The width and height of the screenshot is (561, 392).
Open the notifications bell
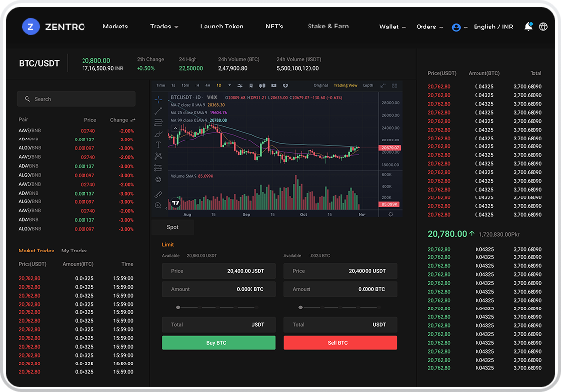528,27
